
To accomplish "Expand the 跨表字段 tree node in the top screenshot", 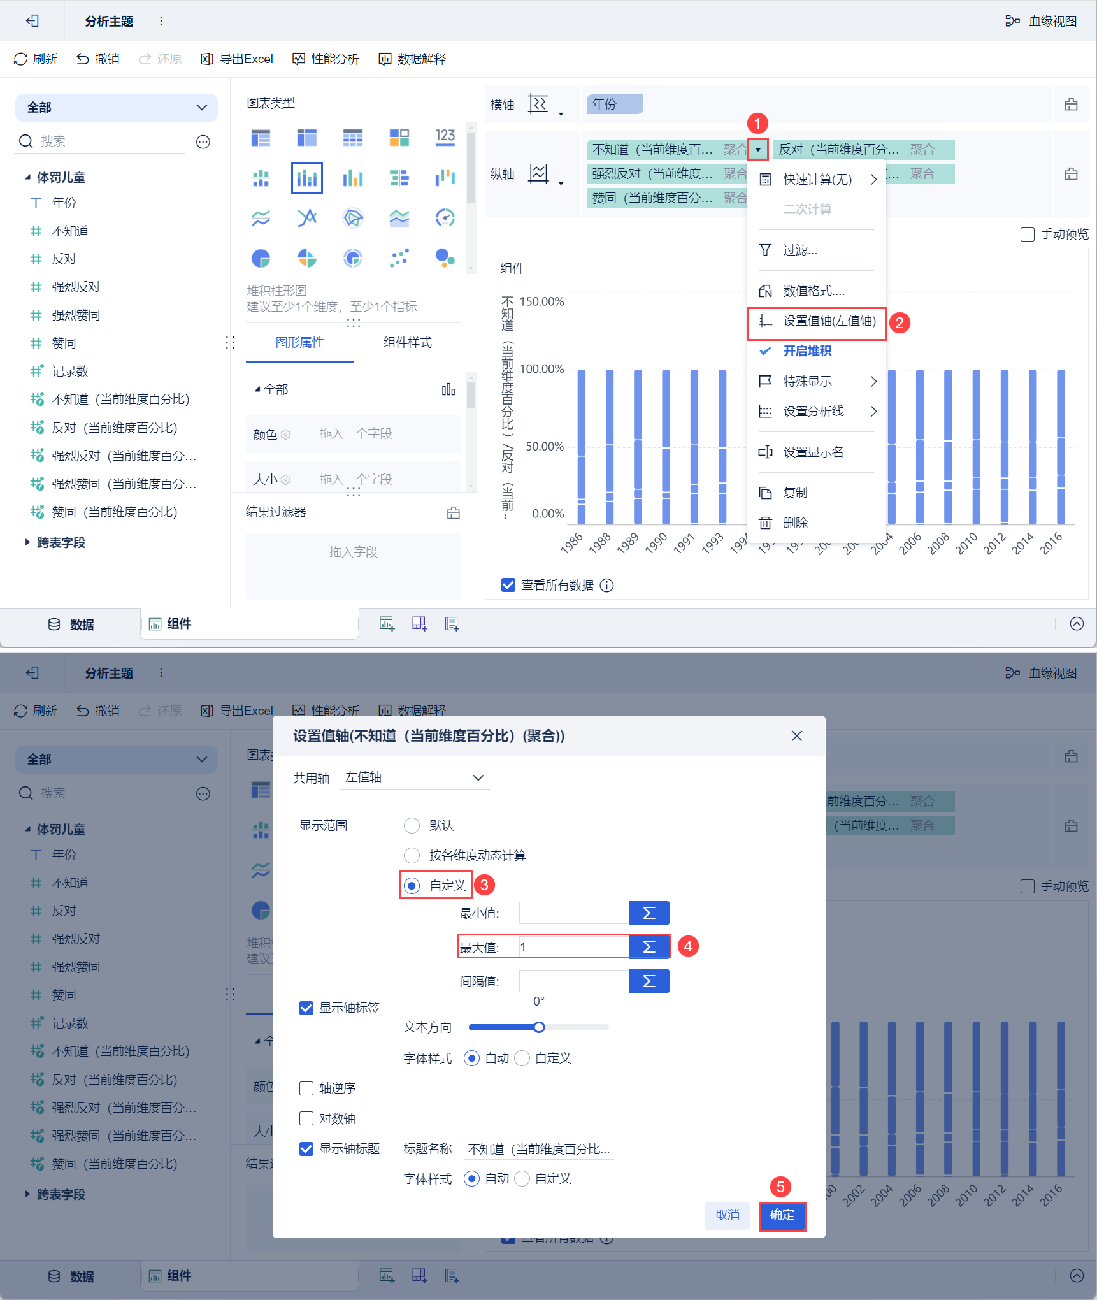I will 27,542.
